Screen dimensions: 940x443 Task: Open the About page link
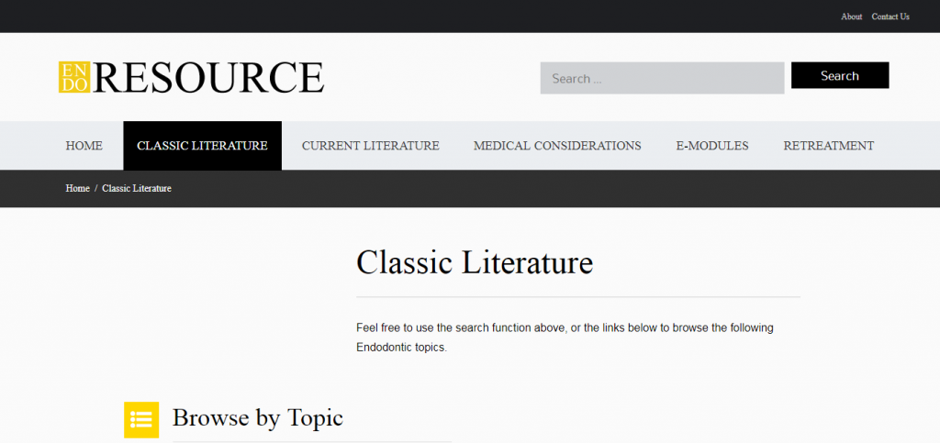click(x=851, y=17)
